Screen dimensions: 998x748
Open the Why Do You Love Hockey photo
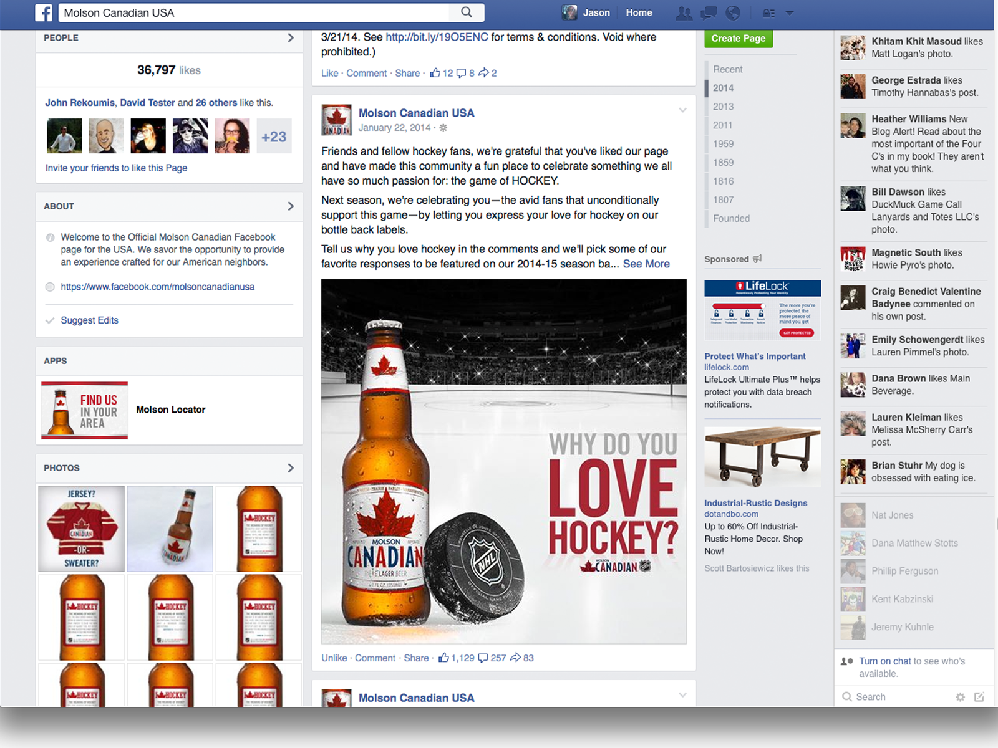(x=504, y=461)
